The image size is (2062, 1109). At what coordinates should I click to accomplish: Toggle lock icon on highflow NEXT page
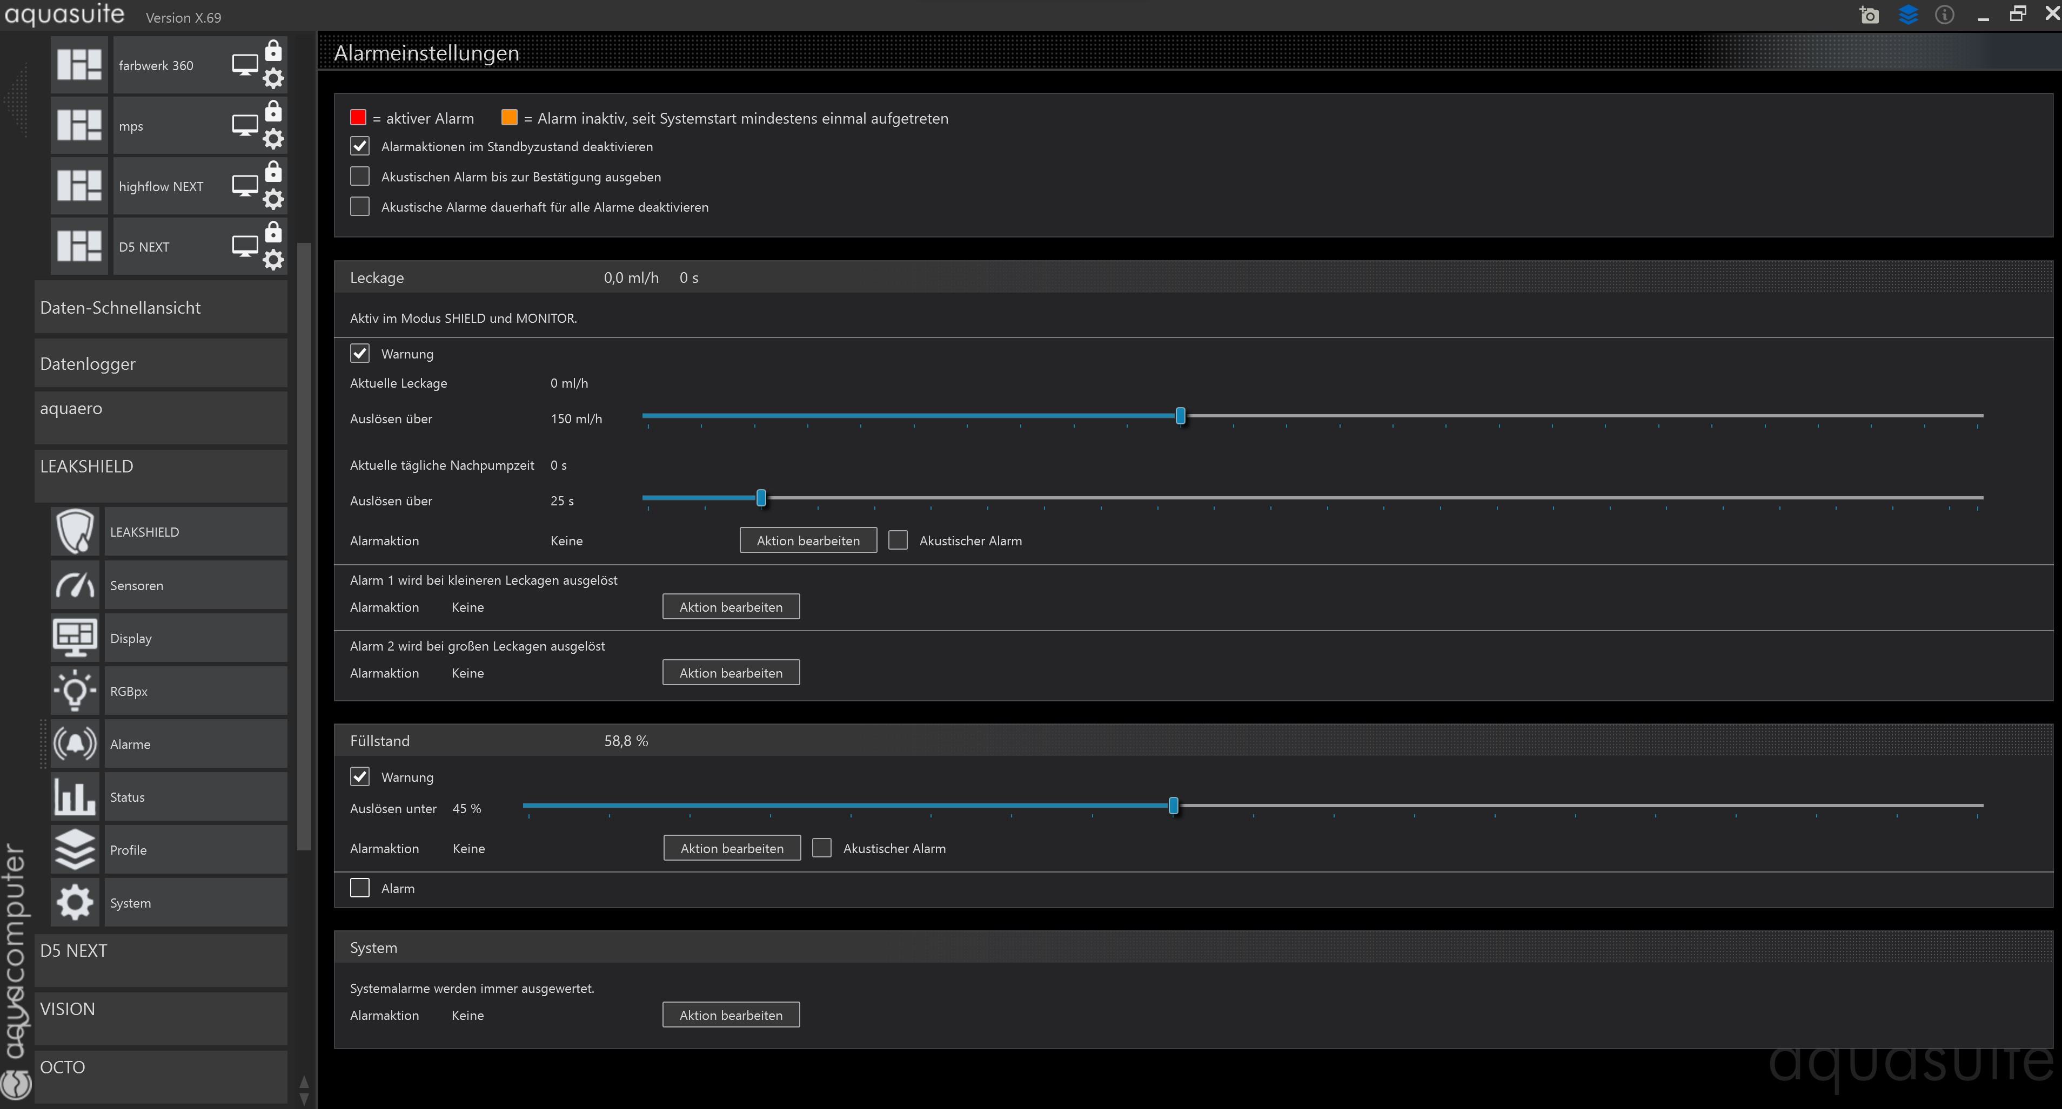coord(273,171)
